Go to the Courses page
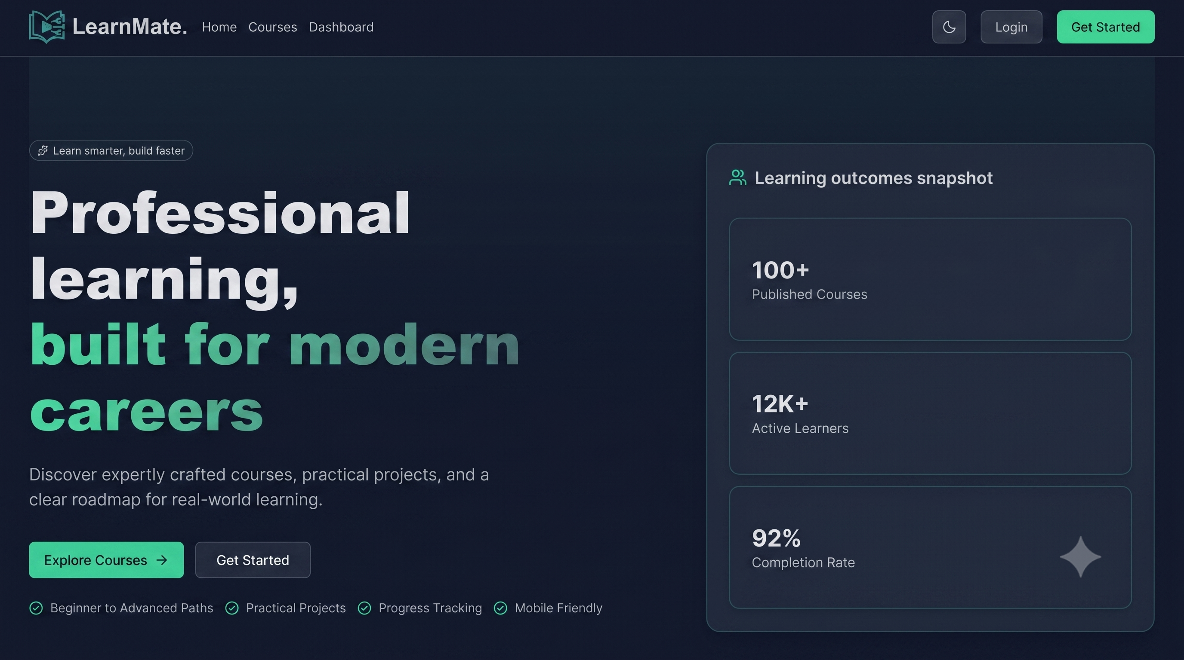1184x660 pixels. pos(273,27)
